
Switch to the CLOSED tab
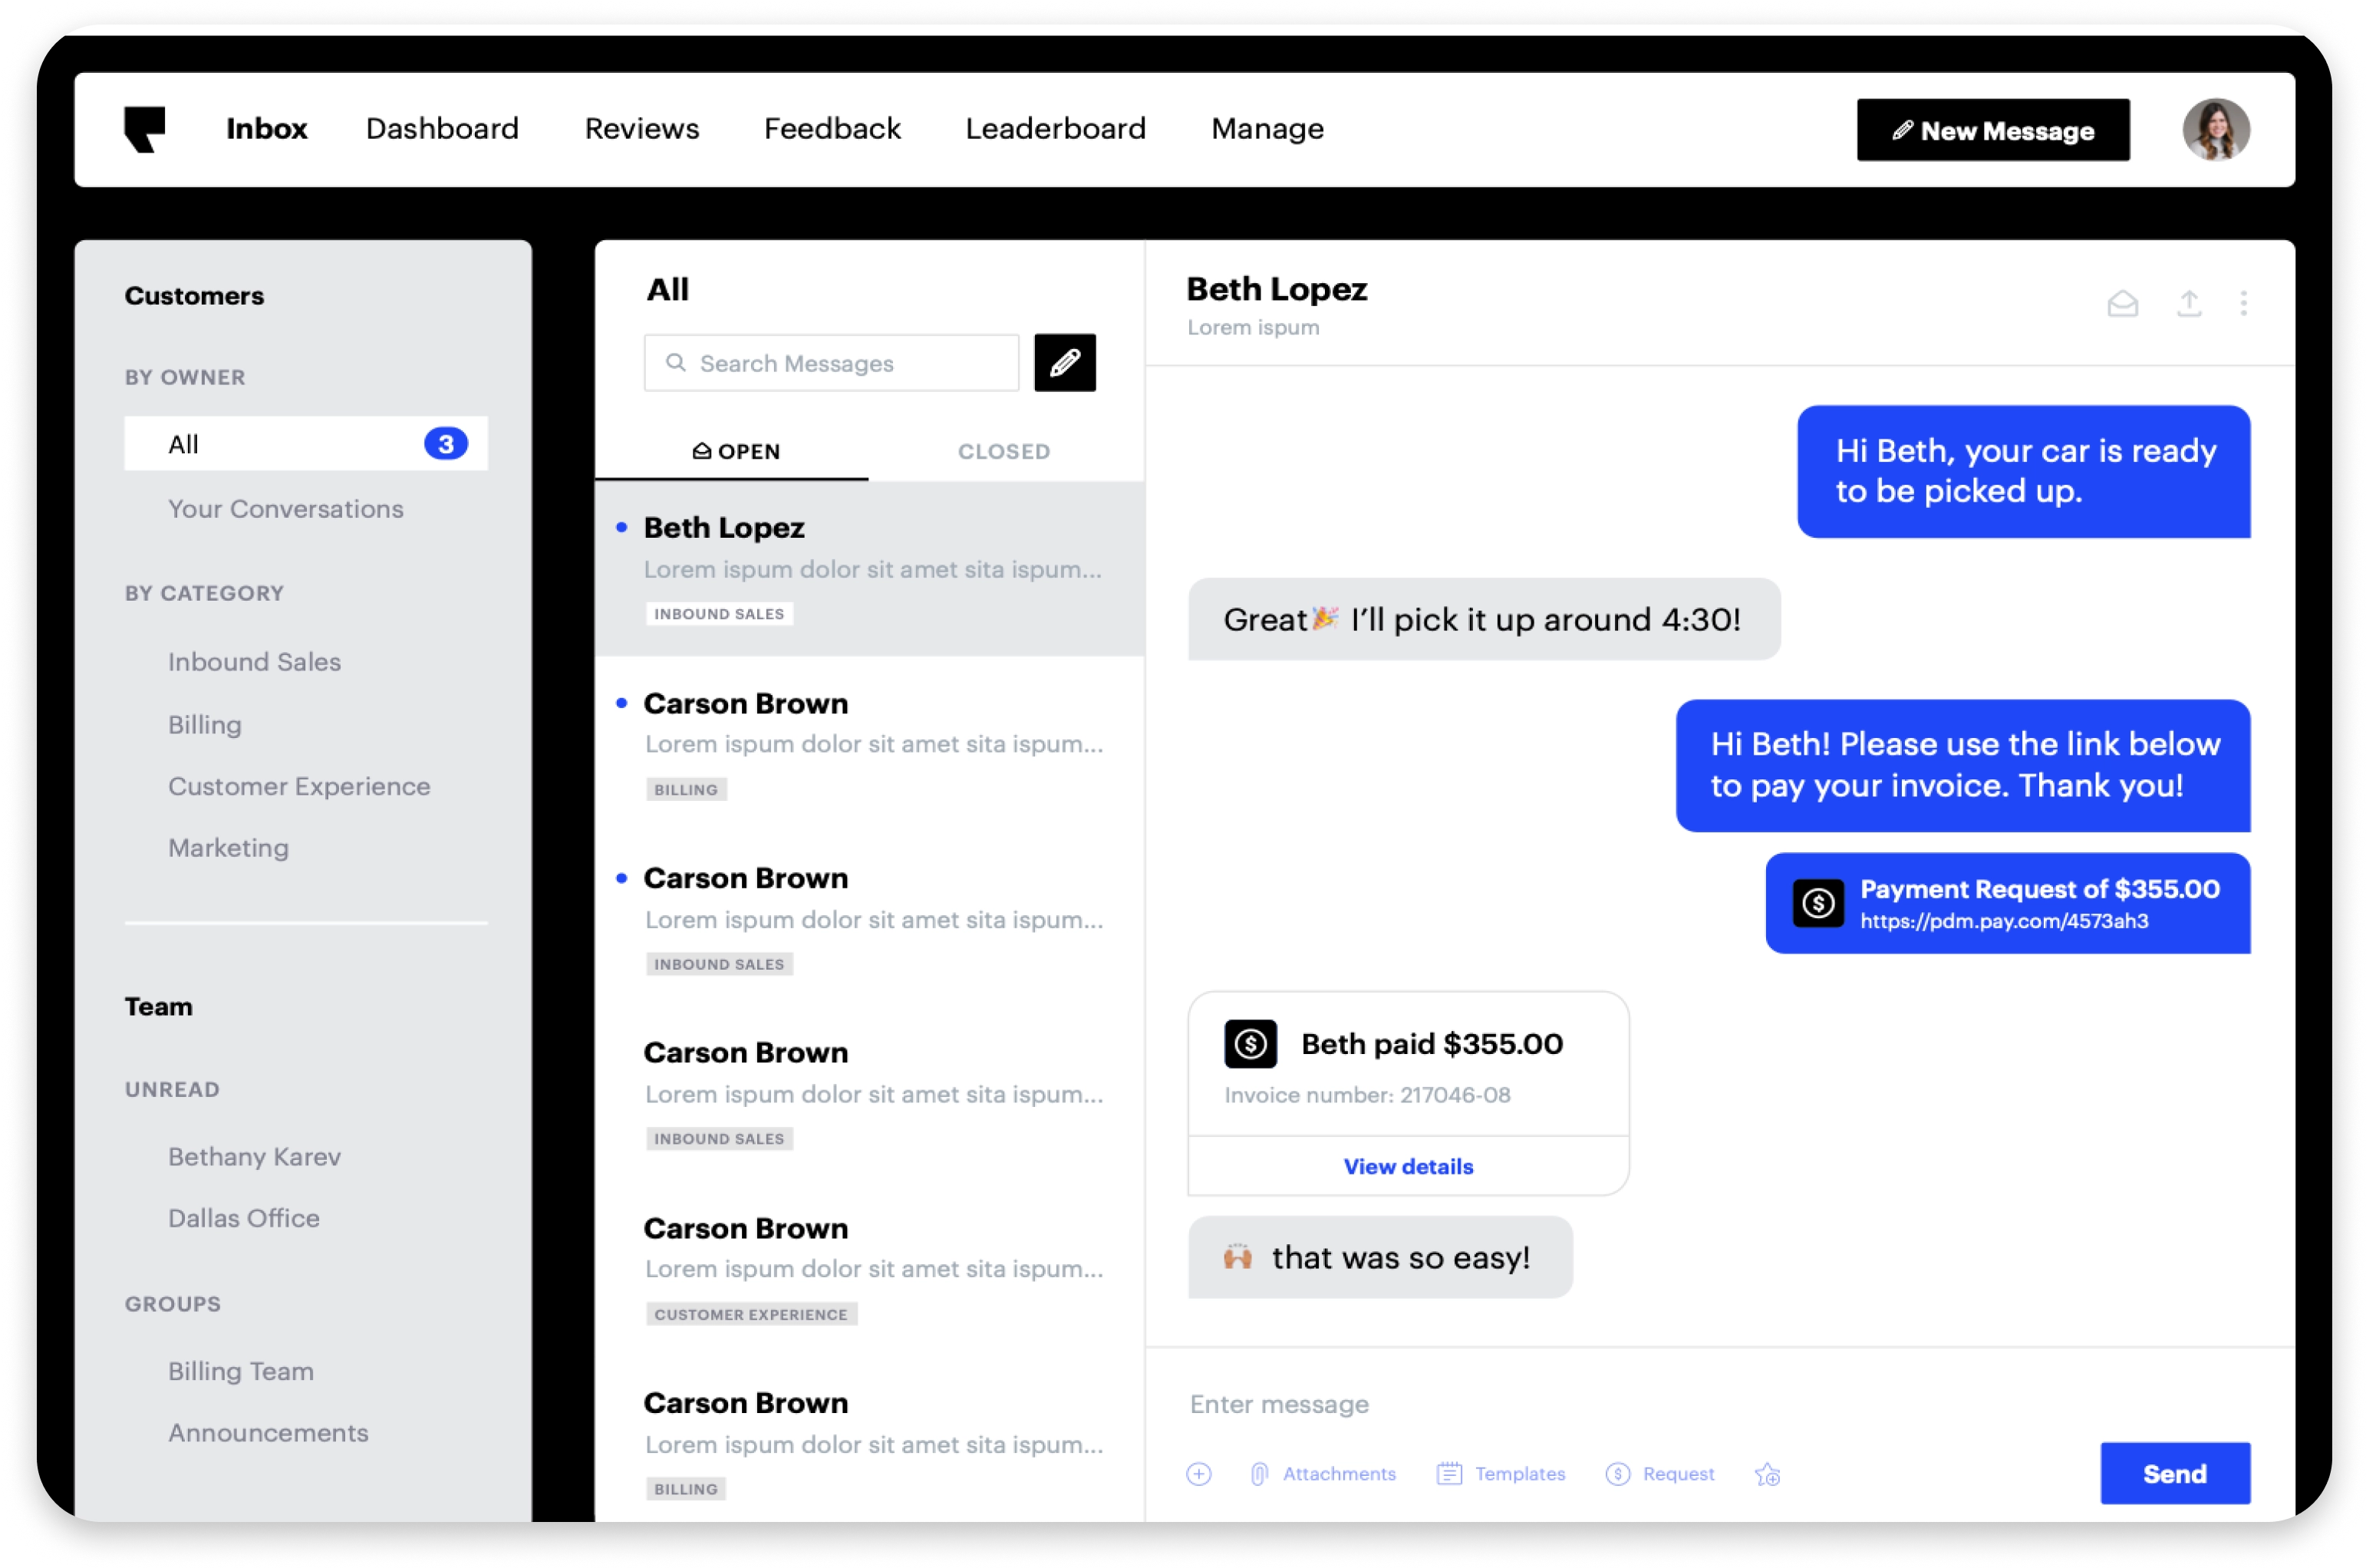pos(1004,450)
